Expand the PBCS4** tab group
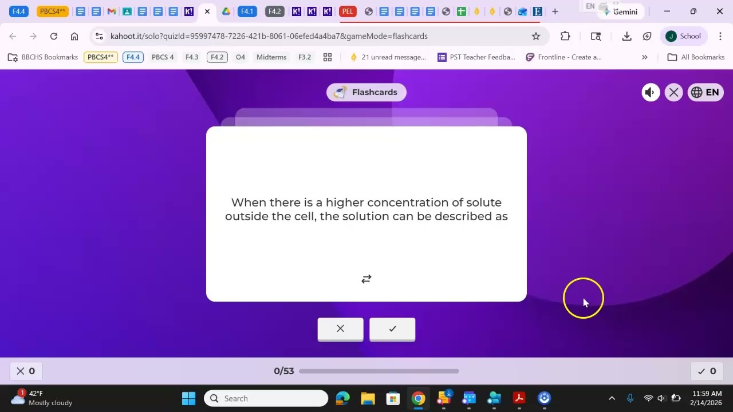 click(53, 11)
